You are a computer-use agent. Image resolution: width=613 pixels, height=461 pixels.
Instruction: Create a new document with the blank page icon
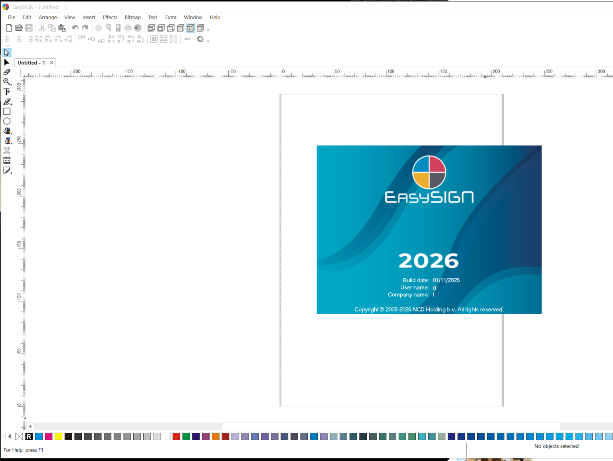click(9, 28)
